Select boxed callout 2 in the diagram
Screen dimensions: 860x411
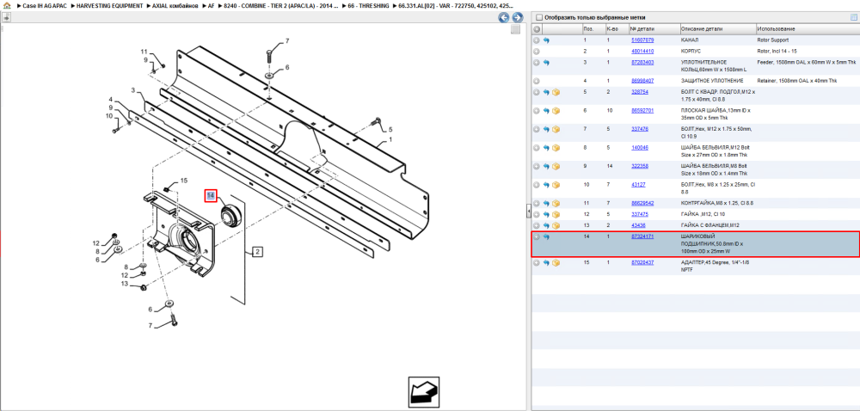pos(258,252)
